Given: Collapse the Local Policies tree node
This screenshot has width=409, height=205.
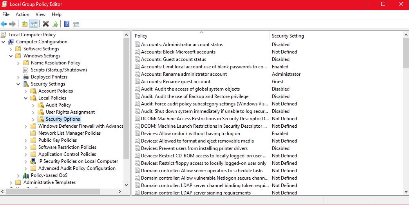Looking at the screenshot, I should click(x=26, y=98).
